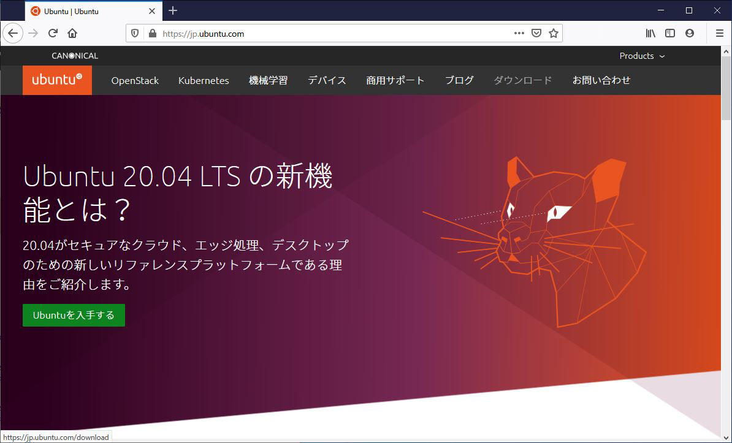Click the page vertical scrollbar thumb
Viewport: 732px width, 443px height.
tap(726, 88)
